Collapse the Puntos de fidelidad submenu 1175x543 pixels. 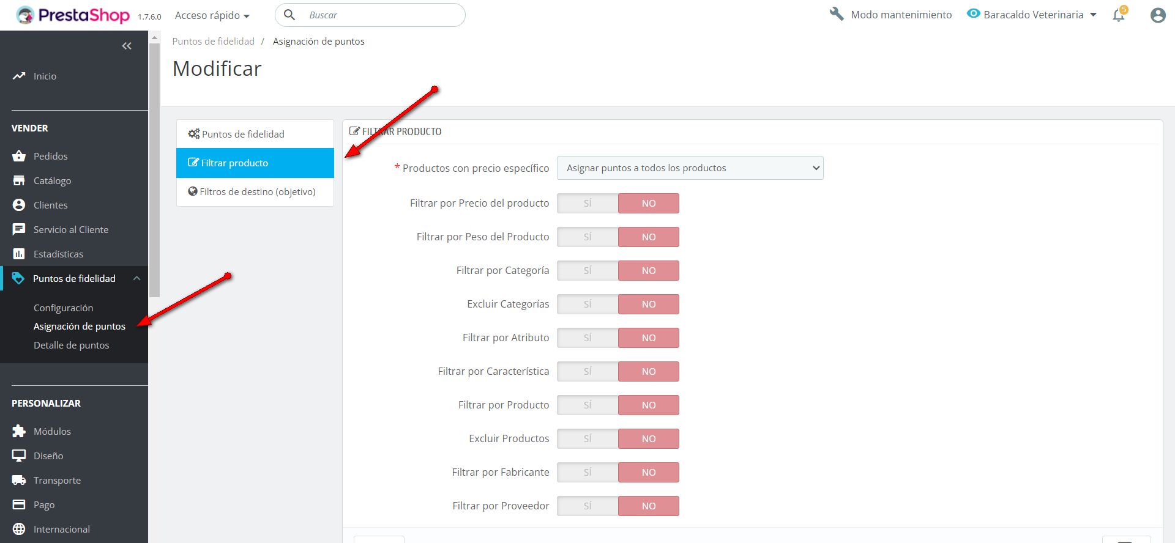[136, 278]
